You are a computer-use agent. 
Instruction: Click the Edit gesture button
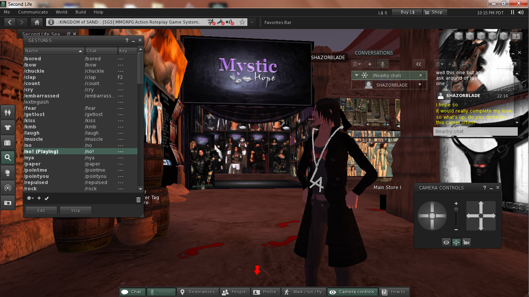click(41, 210)
